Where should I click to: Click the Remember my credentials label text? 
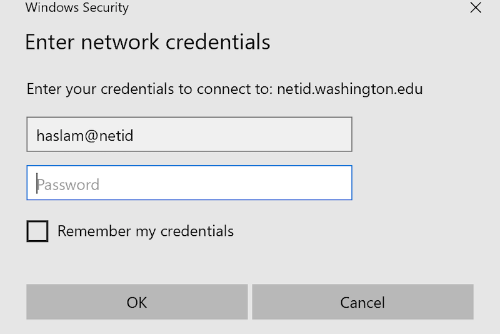tap(146, 231)
